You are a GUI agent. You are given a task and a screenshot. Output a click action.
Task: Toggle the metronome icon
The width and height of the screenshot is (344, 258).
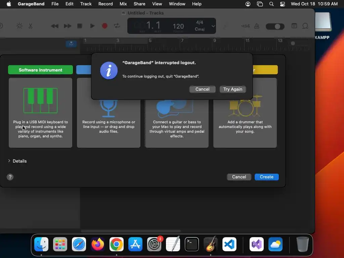click(256, 26)
